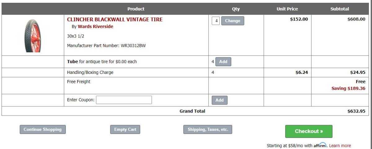Open the Clincher Blackwall Vintage Tire link
The height and width of the screenshot is (149, 372).
(x=115, y=19)
